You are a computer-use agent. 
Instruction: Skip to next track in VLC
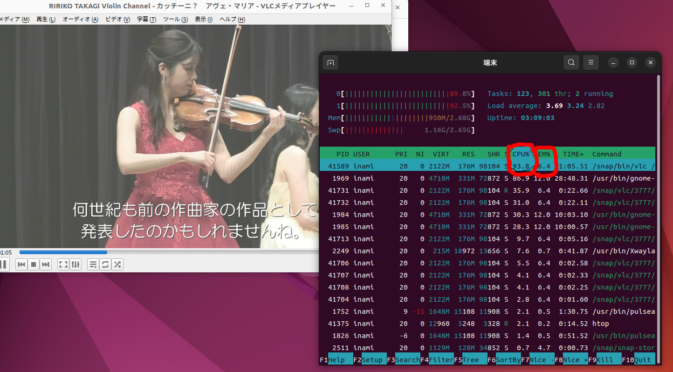(46, 264)
